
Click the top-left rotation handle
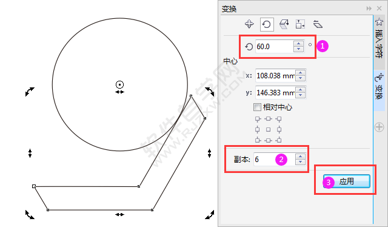(30, 92)
